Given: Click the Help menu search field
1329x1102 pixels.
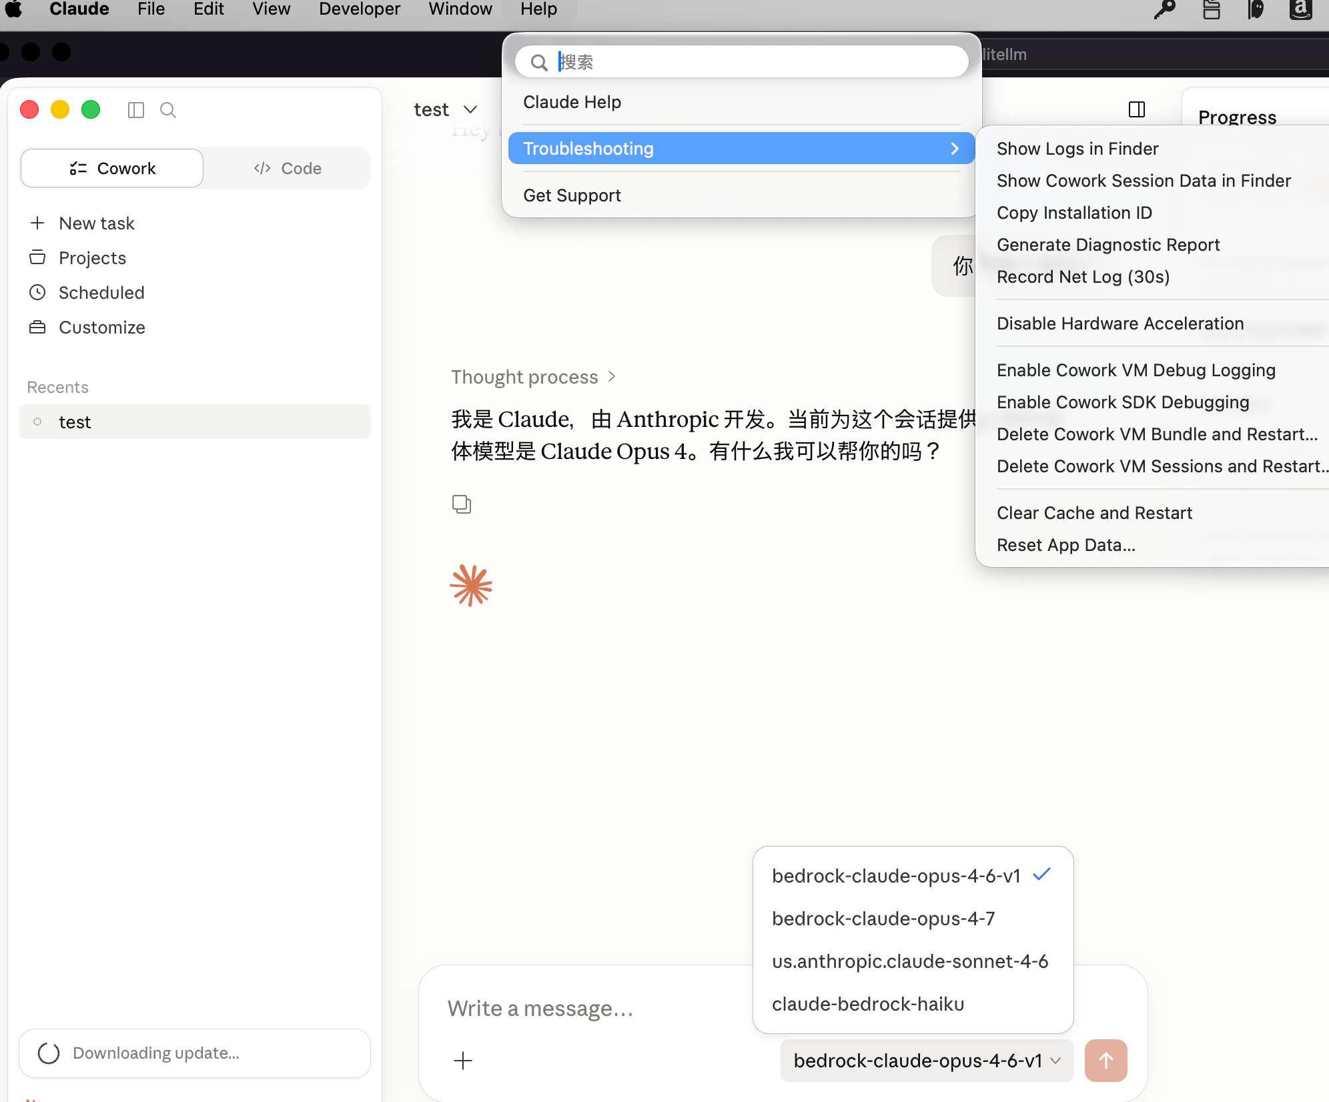Looking at the screenshot, I should 741,62.
